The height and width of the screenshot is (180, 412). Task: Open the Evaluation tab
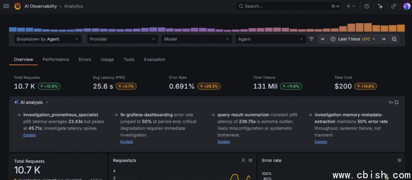[x=154, y=60]
